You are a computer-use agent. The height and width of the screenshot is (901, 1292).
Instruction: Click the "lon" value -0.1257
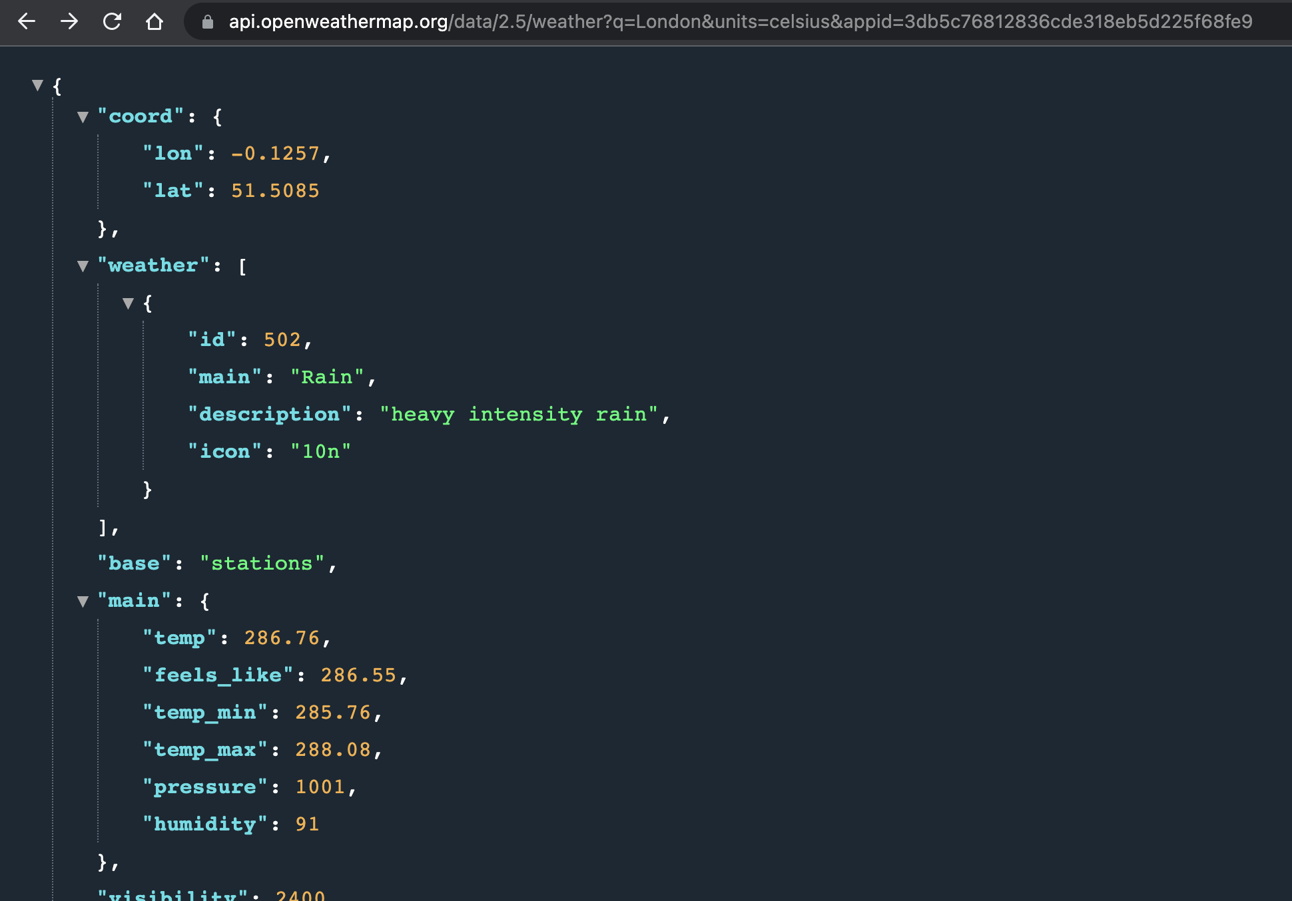tap(275, 154)
